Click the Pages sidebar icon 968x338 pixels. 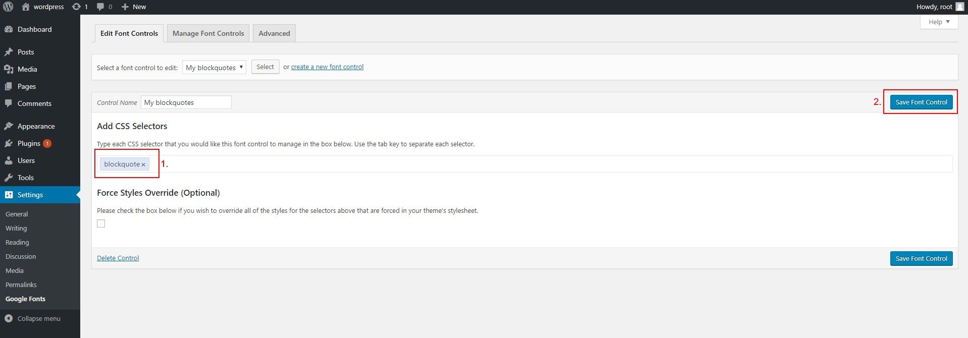(x=9, y=86)
